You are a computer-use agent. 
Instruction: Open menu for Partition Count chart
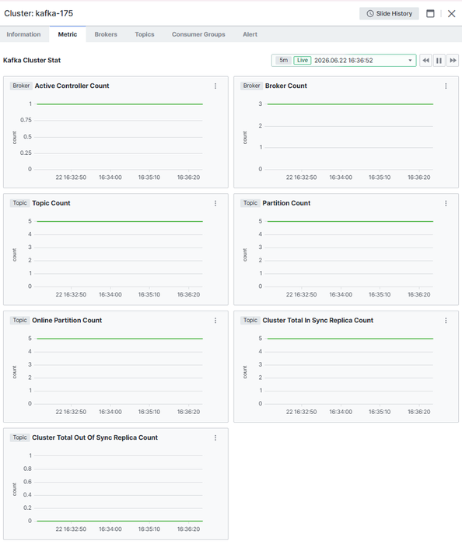point(446,203)
